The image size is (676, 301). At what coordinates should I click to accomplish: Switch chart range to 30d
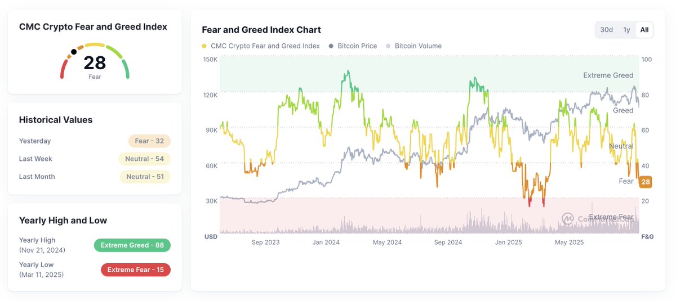coord(606,30)
